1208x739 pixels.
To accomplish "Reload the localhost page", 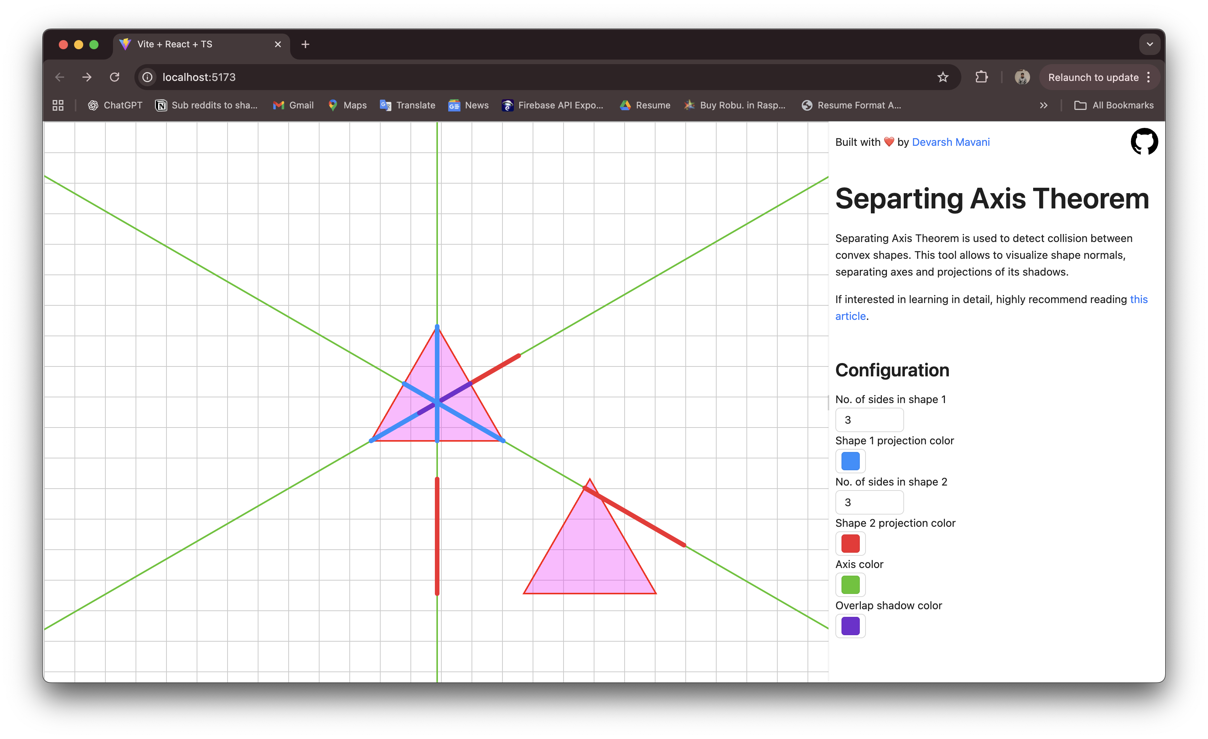I will click(x=115, y=77).
